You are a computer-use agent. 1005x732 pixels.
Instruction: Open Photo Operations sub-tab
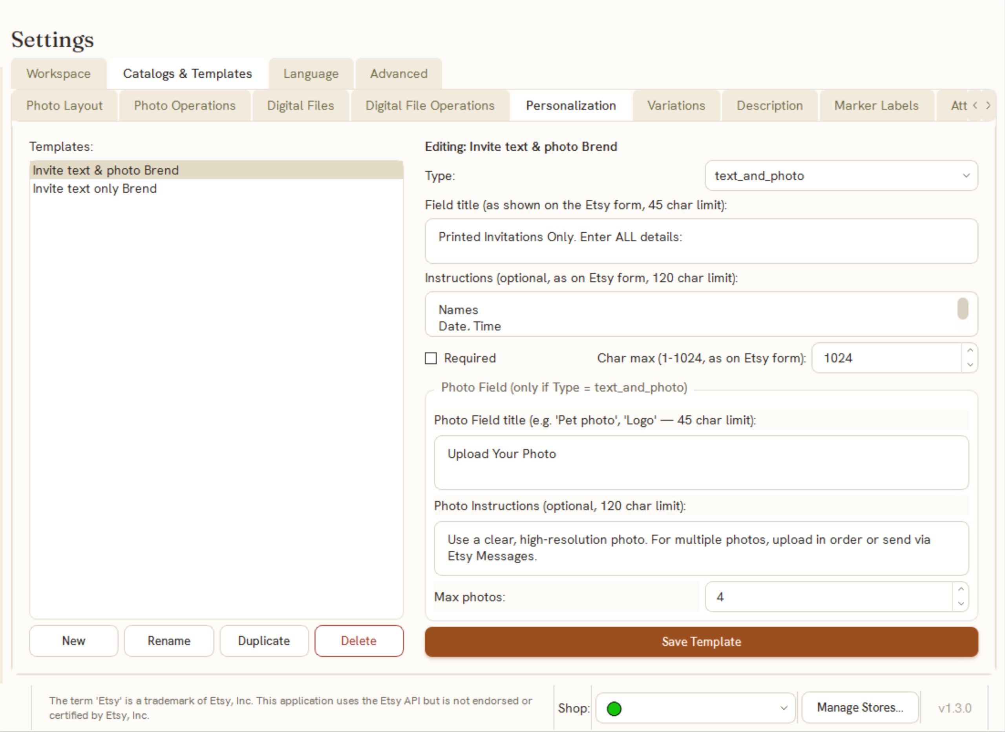(185, 106)
